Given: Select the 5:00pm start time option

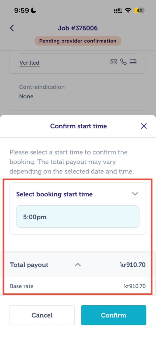Looking at the screenshot, I should [78, 217].
